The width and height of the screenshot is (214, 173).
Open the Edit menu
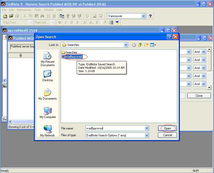tap(11, 10)
